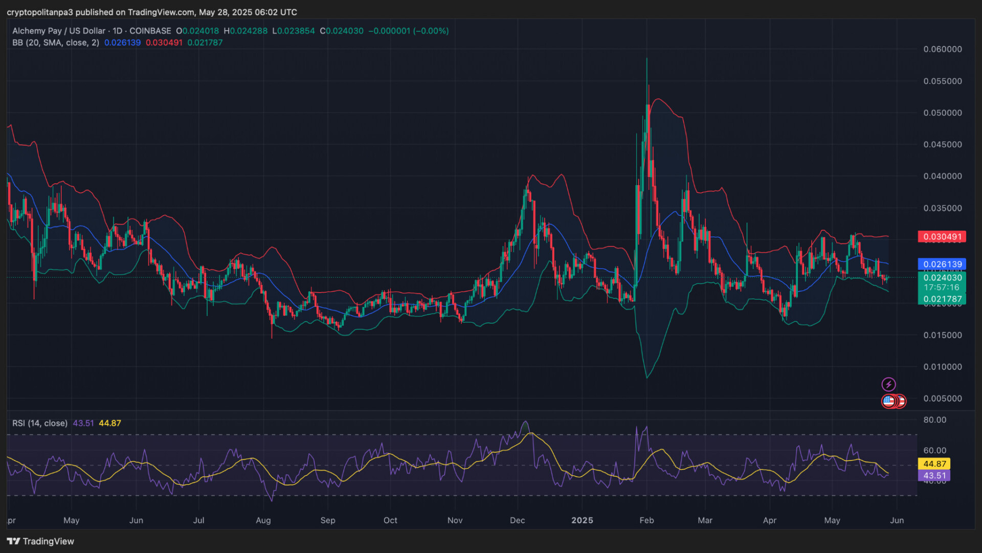Click the TradingView logo at bottom left

pos(40,541)
